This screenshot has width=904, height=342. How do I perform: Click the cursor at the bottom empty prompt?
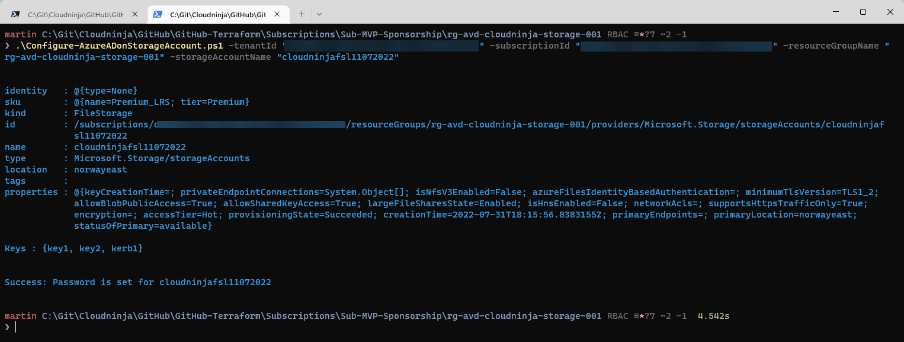tap(15, 327)
